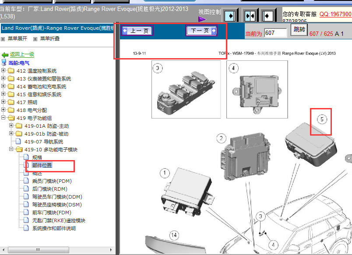Select the 412 温度控制系统 folder icon

click(x=11, y=71)
